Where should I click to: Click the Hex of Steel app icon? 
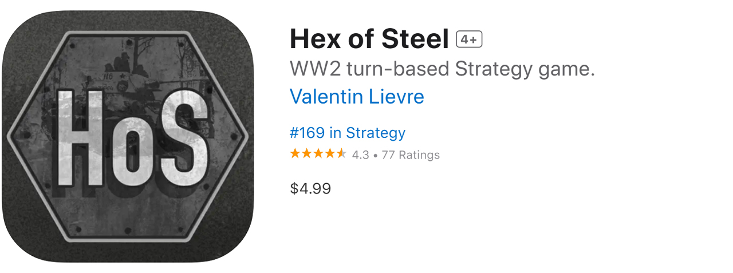point(127,136)
